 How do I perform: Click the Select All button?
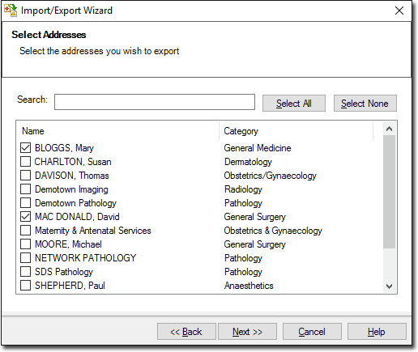[x=294, y=104]
